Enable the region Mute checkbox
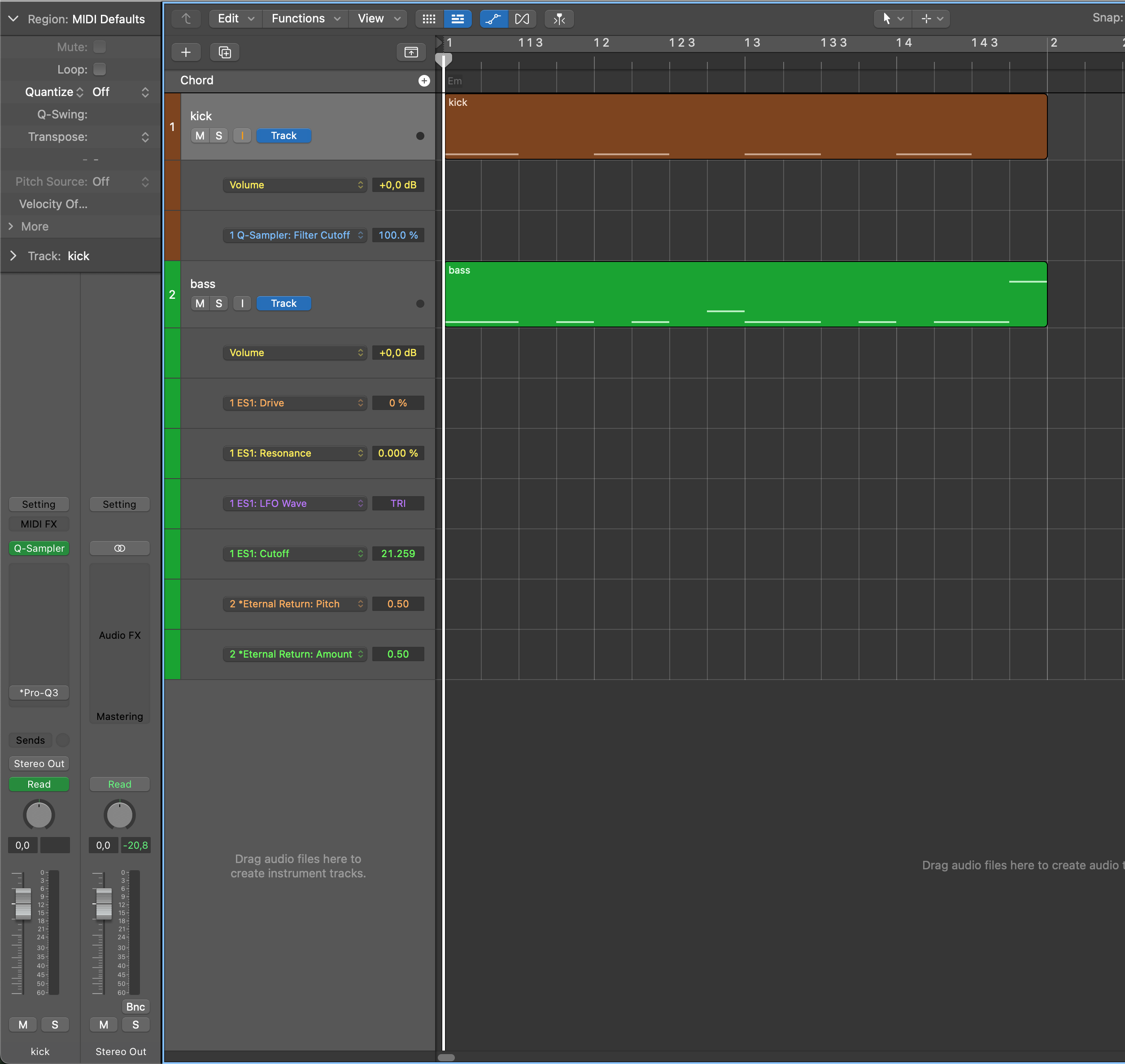Image resolution: width=1125 pixels, height=1064 pixels. [99, 47]
